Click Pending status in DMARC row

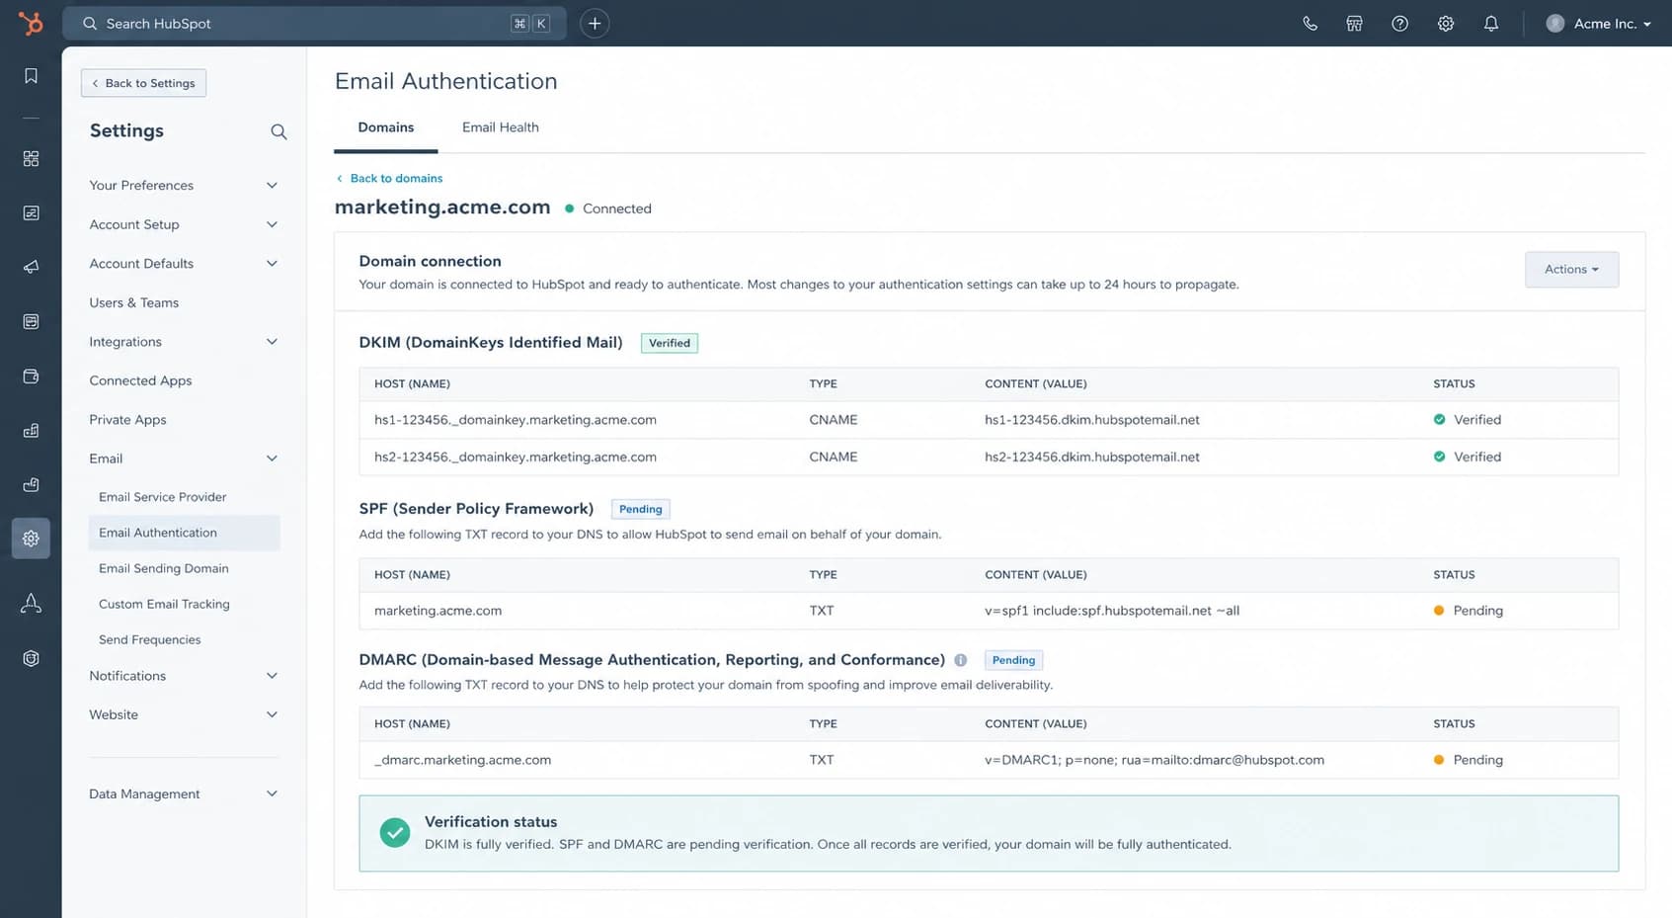pyautogui.click(x=1469, y=760)
